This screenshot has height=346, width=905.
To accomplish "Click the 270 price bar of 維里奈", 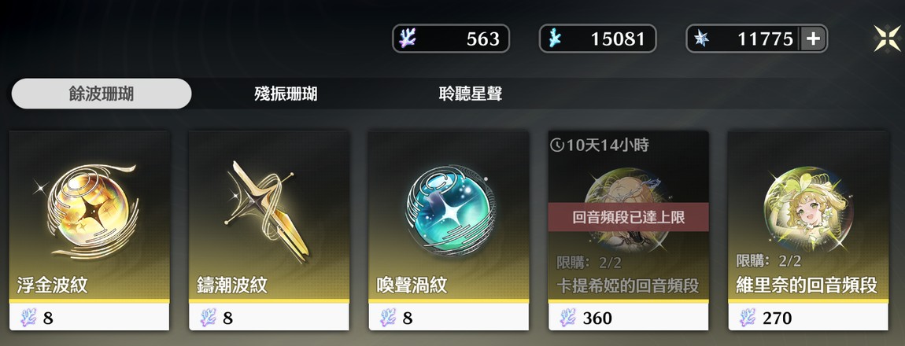I will pyautogui.click(x=808, y=317).
